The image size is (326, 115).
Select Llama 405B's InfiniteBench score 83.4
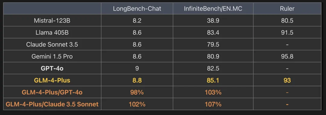tap(213, 32)
